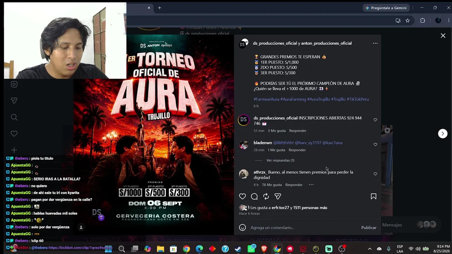Like ds_producciones_oficial's comment
This screenshot has width=452, height=254.
point(375,120)
